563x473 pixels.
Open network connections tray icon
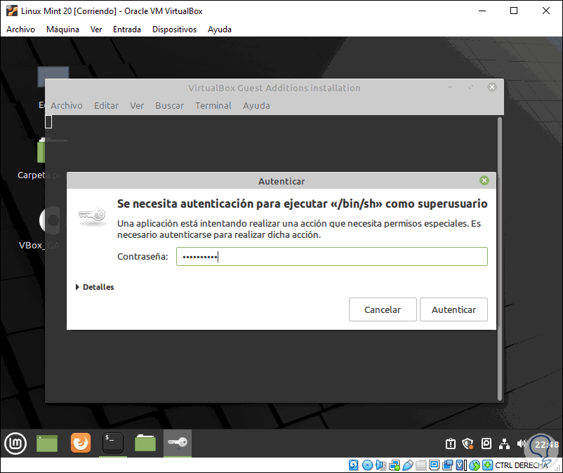[x=505, y=444]
